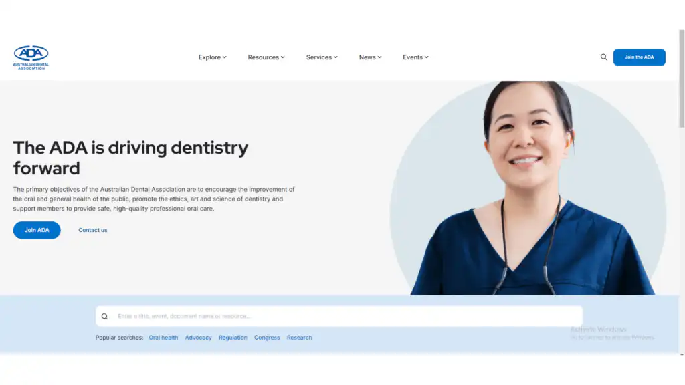Click the 'Congress' popular search link
This screenshot has height=385, width=685.
coord(267,338)
